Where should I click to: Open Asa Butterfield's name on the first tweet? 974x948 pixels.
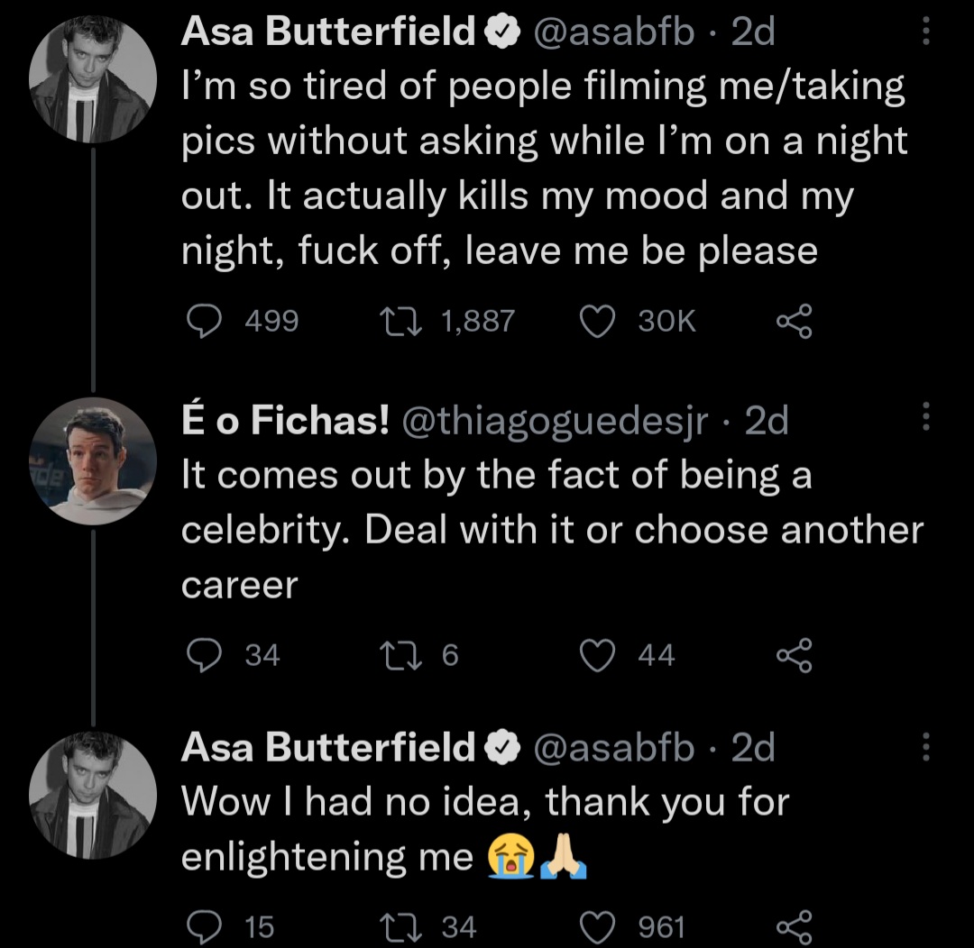328,32
